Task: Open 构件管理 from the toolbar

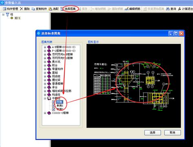Action: (11, 9)
